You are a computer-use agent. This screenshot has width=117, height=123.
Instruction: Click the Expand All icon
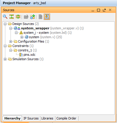[x=18, y=17]
